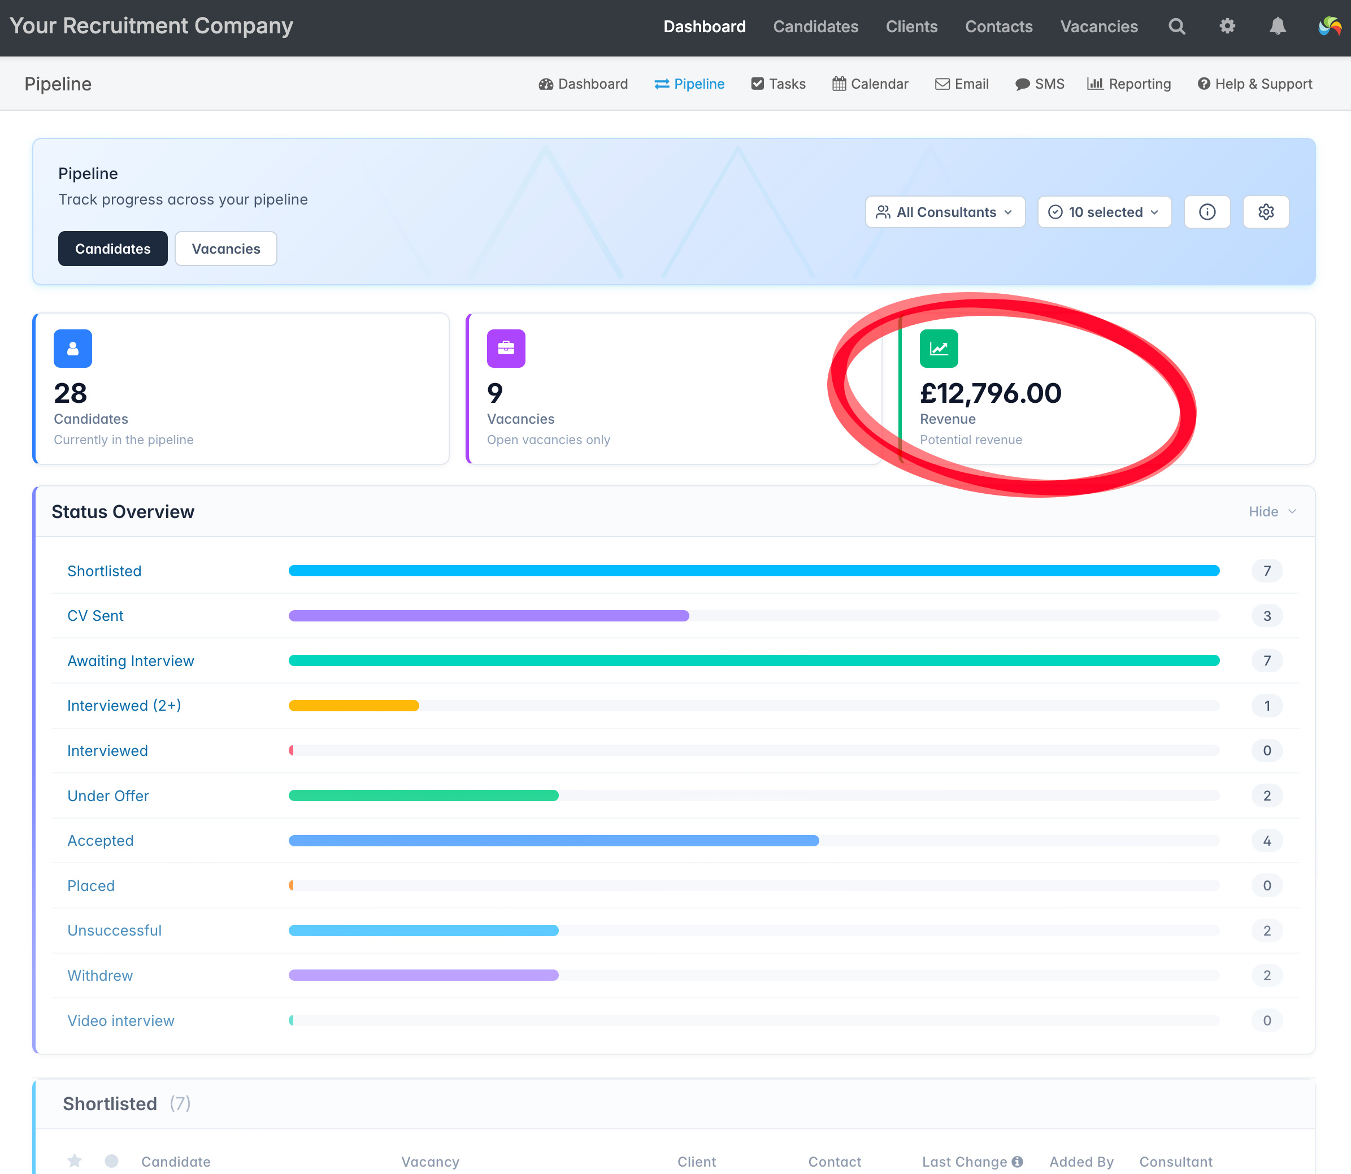Collapse Status Overview with Hide
The image size is (1351, 1174).
pos(1272,512)
